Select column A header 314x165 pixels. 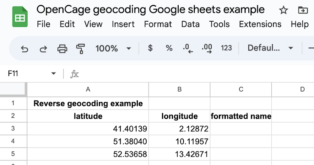pos(88,89)
